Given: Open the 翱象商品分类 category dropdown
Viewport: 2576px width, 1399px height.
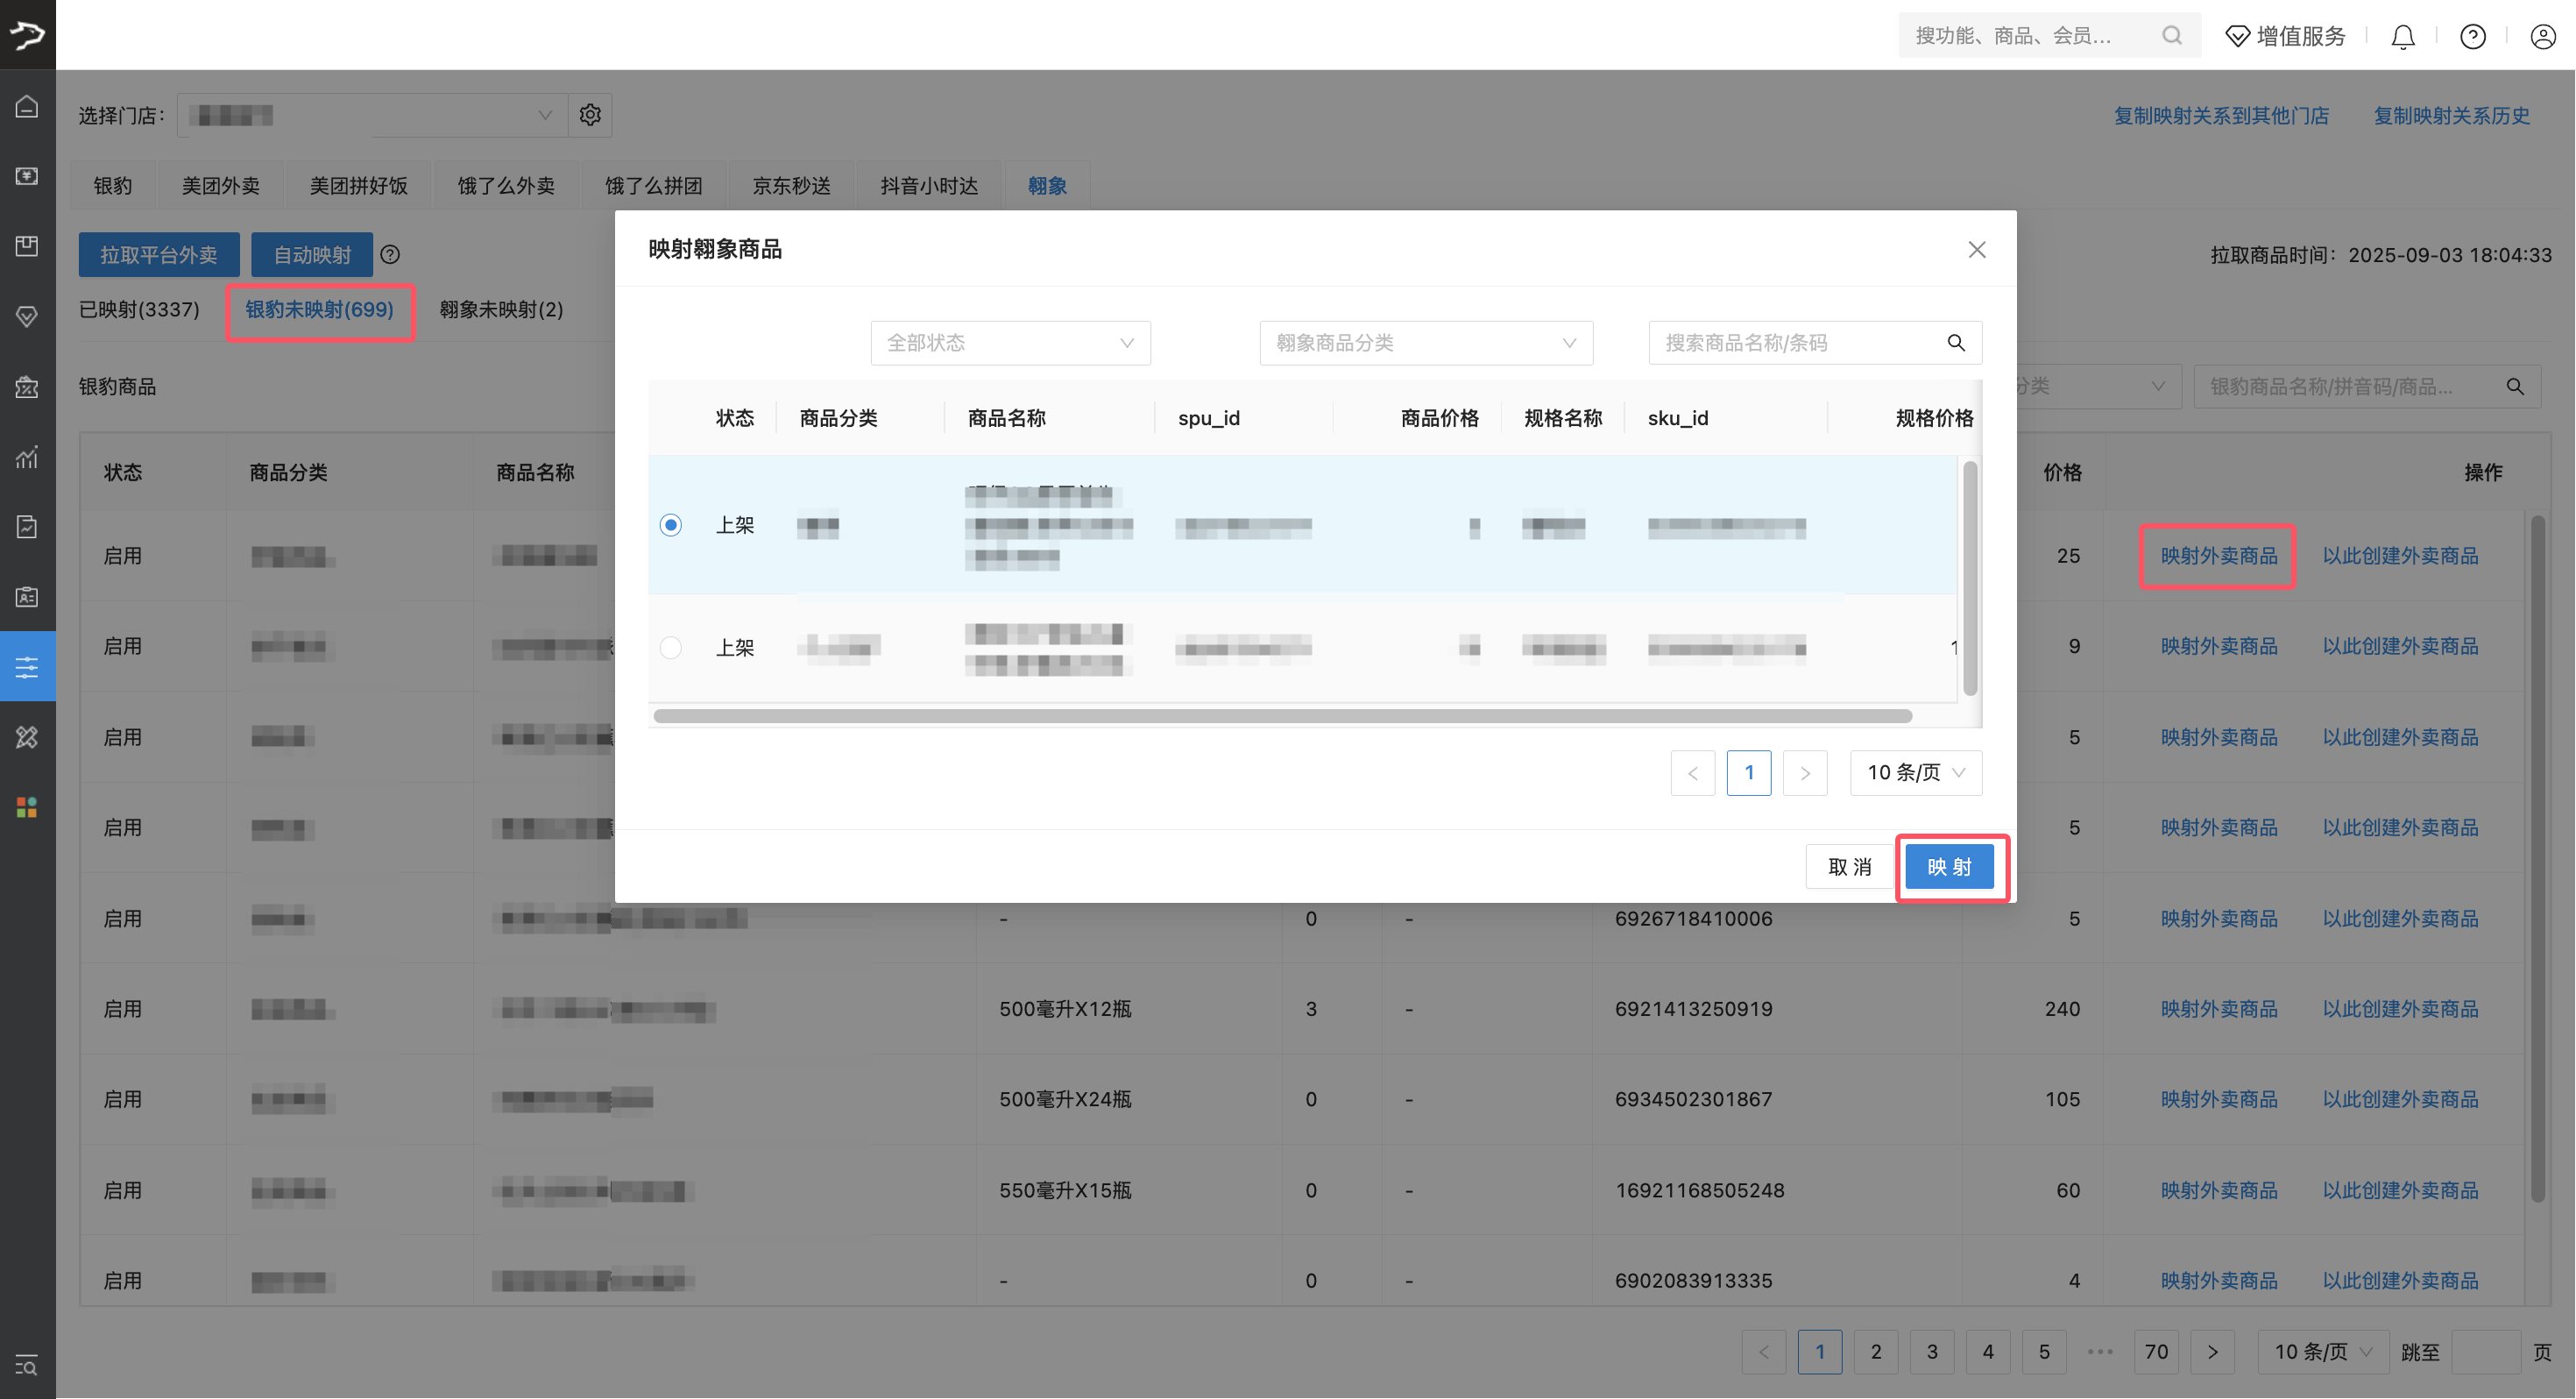Looking at the screenshot, I should coord(1425,344).
